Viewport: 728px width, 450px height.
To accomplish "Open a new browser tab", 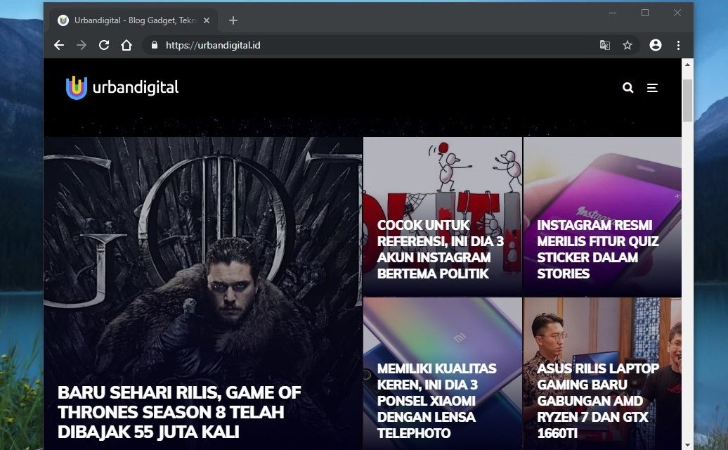I will pos(233,20).
